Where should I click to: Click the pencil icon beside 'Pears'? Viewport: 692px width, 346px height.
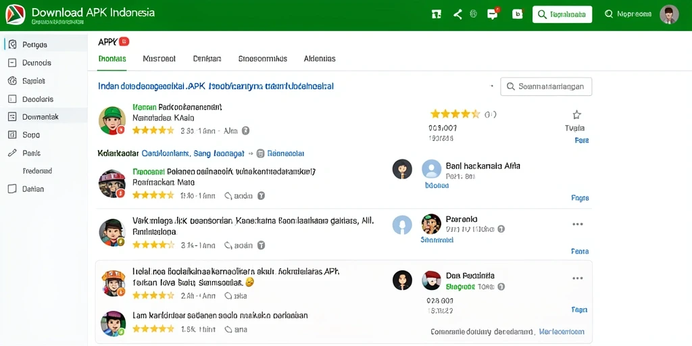tap(13, 153)
